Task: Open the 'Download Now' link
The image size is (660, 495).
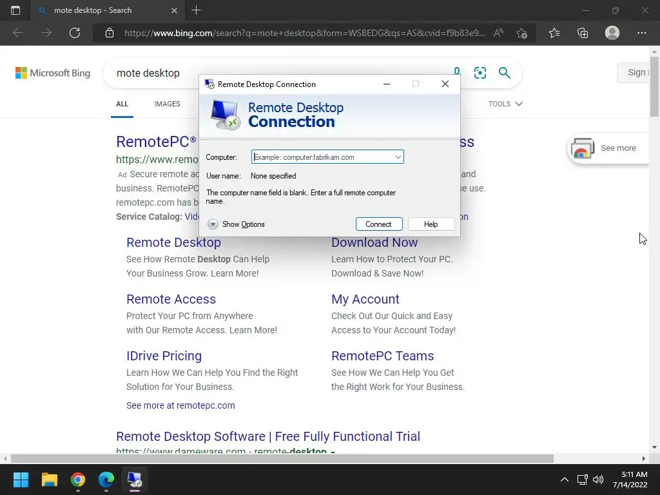Action: click(x=374, y=242)
